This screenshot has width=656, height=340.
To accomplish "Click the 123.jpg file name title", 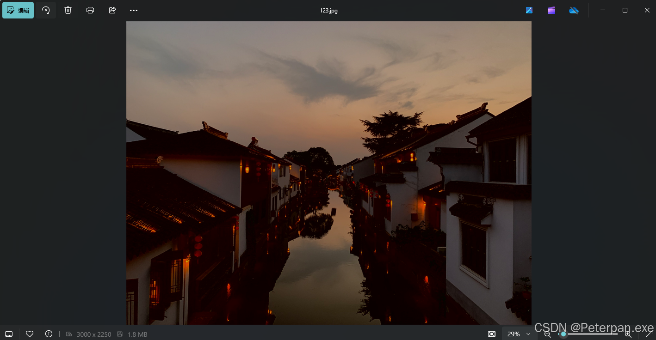I will coord(329,10).
